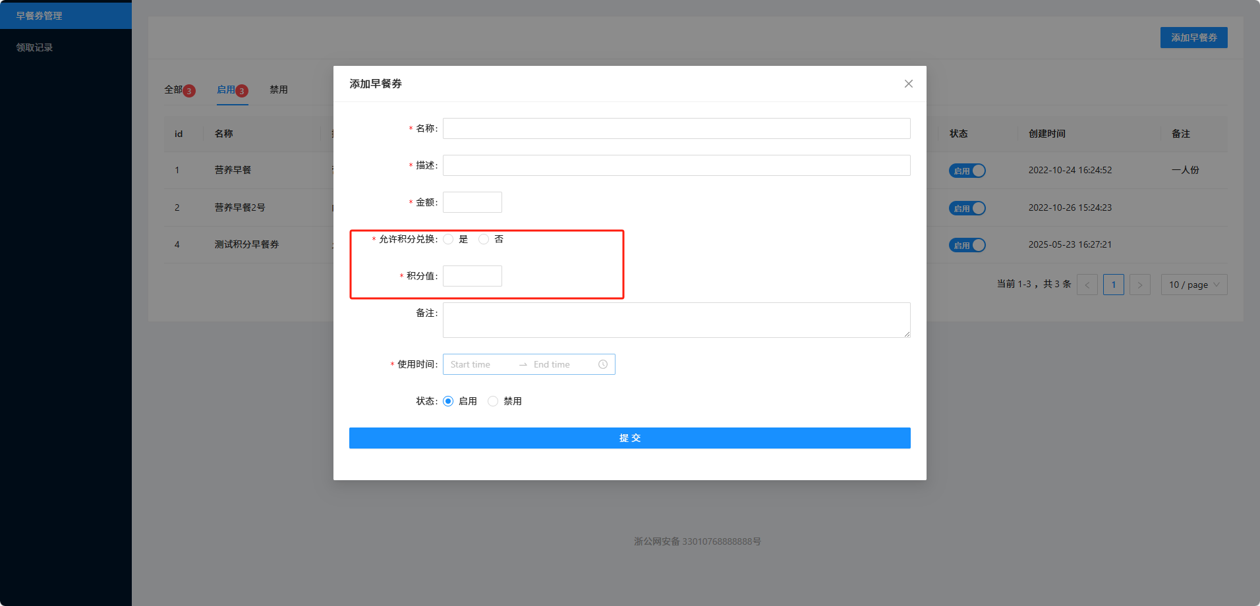Click the previous page arrow
Image resolution: width=1260 pixels, height=606 pixels.
[1087, 285]
